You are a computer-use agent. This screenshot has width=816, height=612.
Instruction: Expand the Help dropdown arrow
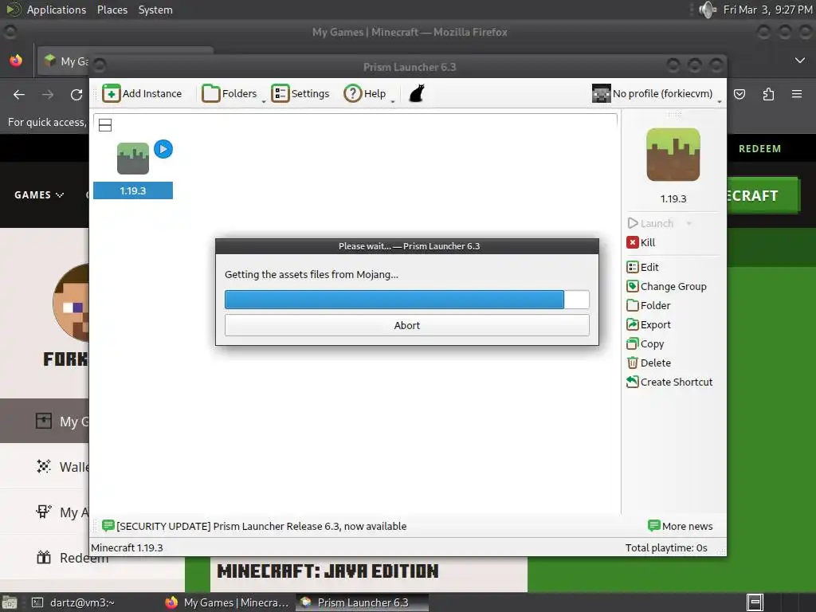(x=393, y=101)
